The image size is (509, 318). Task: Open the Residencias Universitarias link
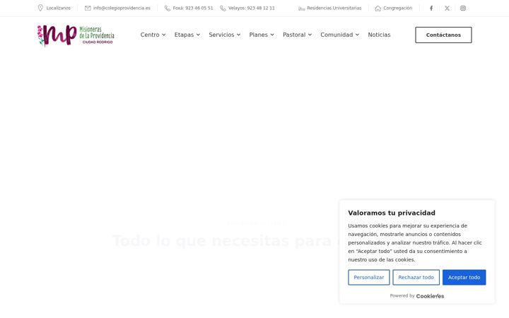334,8
